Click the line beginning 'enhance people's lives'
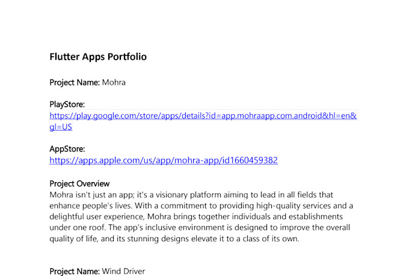The height and width of the screenshot is (276, 409). click(201, 206)
